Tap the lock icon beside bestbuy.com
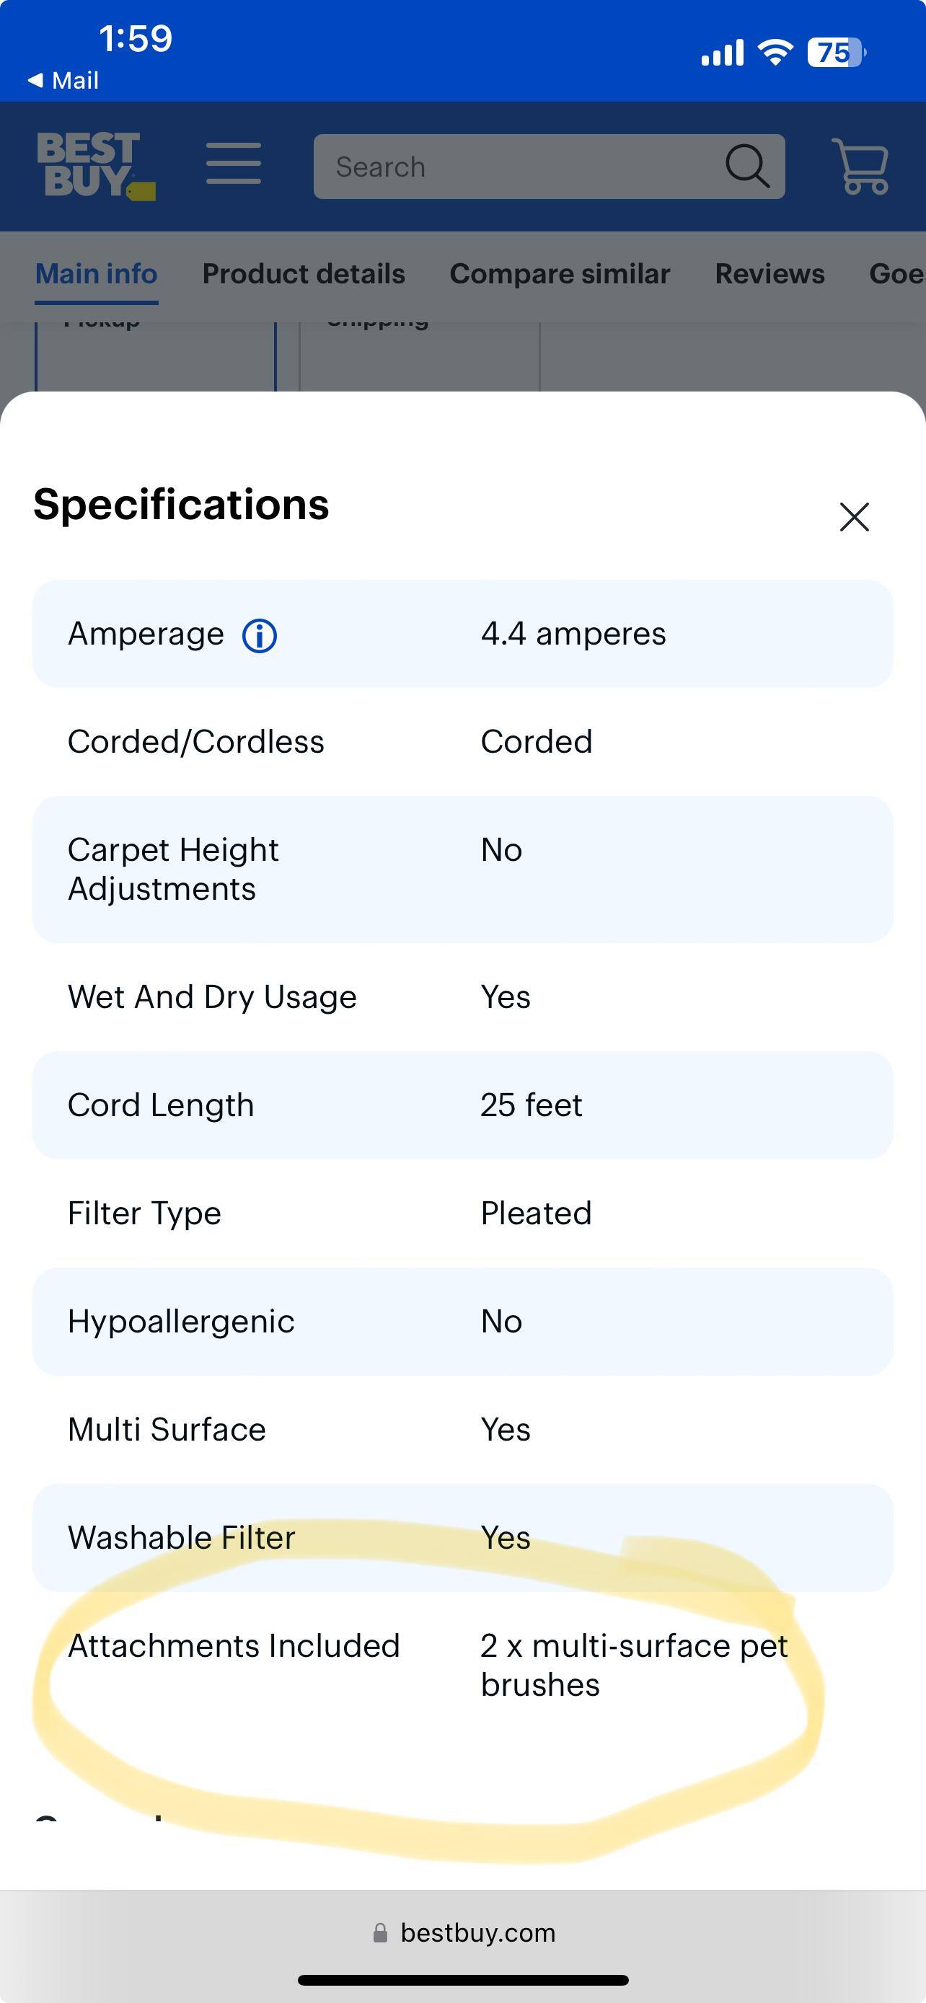Image resolution: width=926 pixels, height=2003 pixels. 380,1933
